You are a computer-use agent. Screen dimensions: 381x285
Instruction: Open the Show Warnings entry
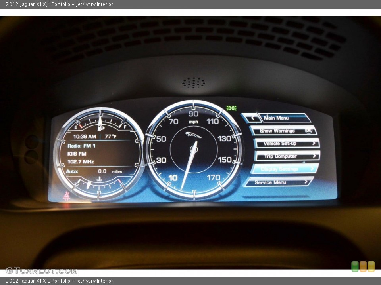tap(283, 131)
